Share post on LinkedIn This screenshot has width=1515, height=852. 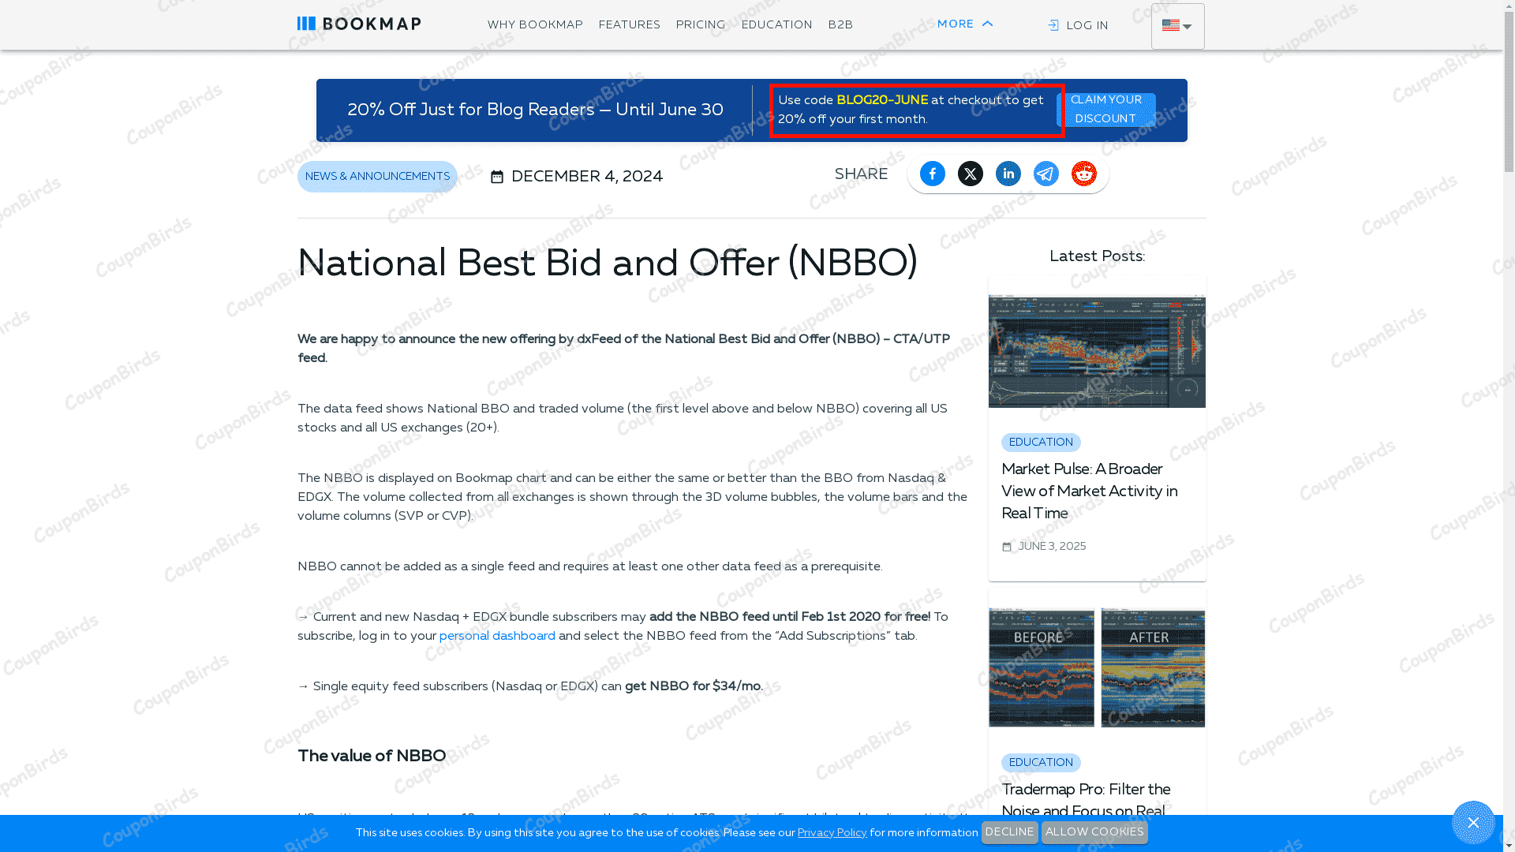click(x=1008, y=174)
